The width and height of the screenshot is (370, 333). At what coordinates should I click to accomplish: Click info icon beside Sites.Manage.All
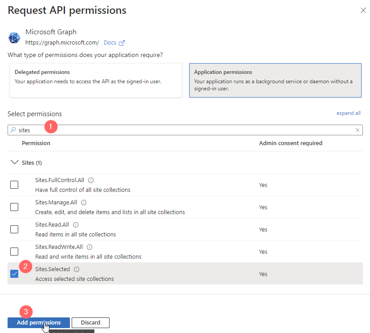(x=84, y=203)
